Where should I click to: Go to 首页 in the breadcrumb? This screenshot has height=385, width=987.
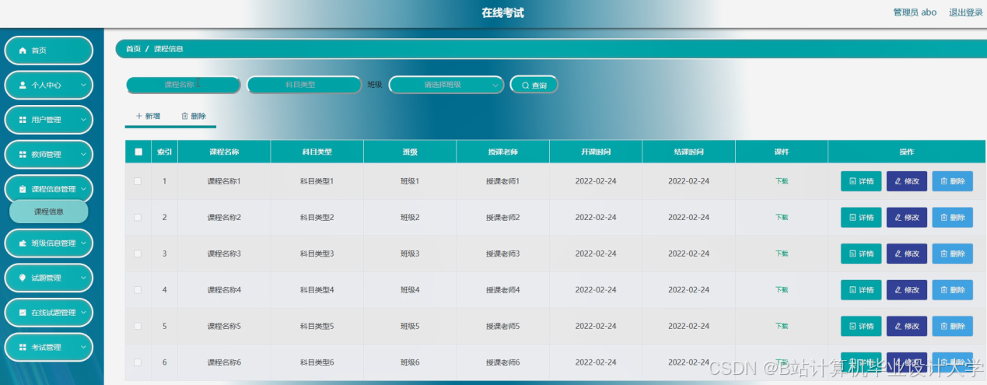point(133,49)
